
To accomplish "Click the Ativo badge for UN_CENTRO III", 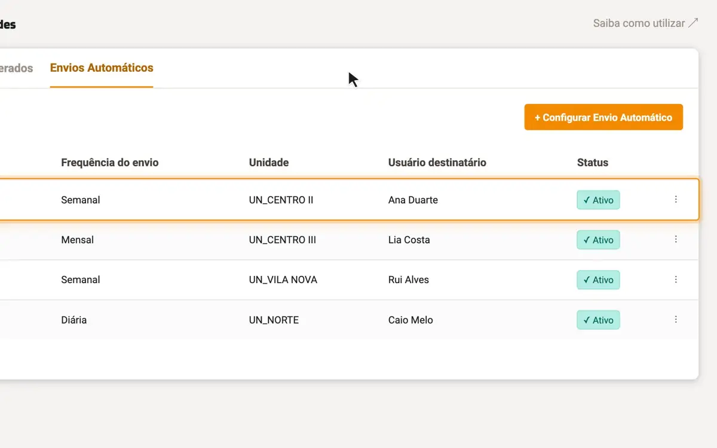I will coord(598,240).
